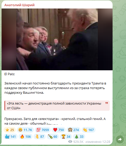Click the quoted block about лесть

pyautogui.click(x=57, y=106)
